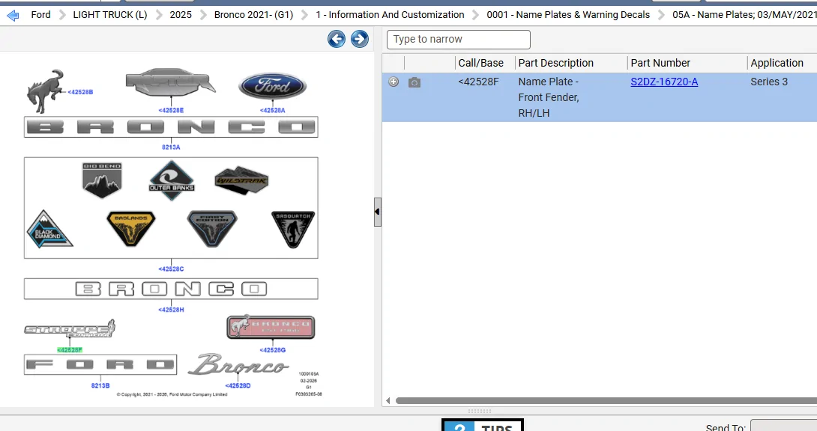The image size is (817, 431).
Task: Click the Series 3 application cell
Action: (x=769, y=82)
